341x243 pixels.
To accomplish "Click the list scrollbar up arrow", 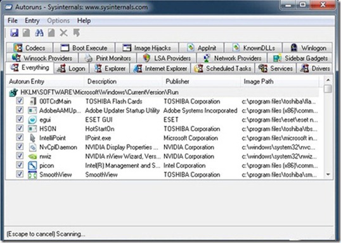I will [x=328, y=80].
